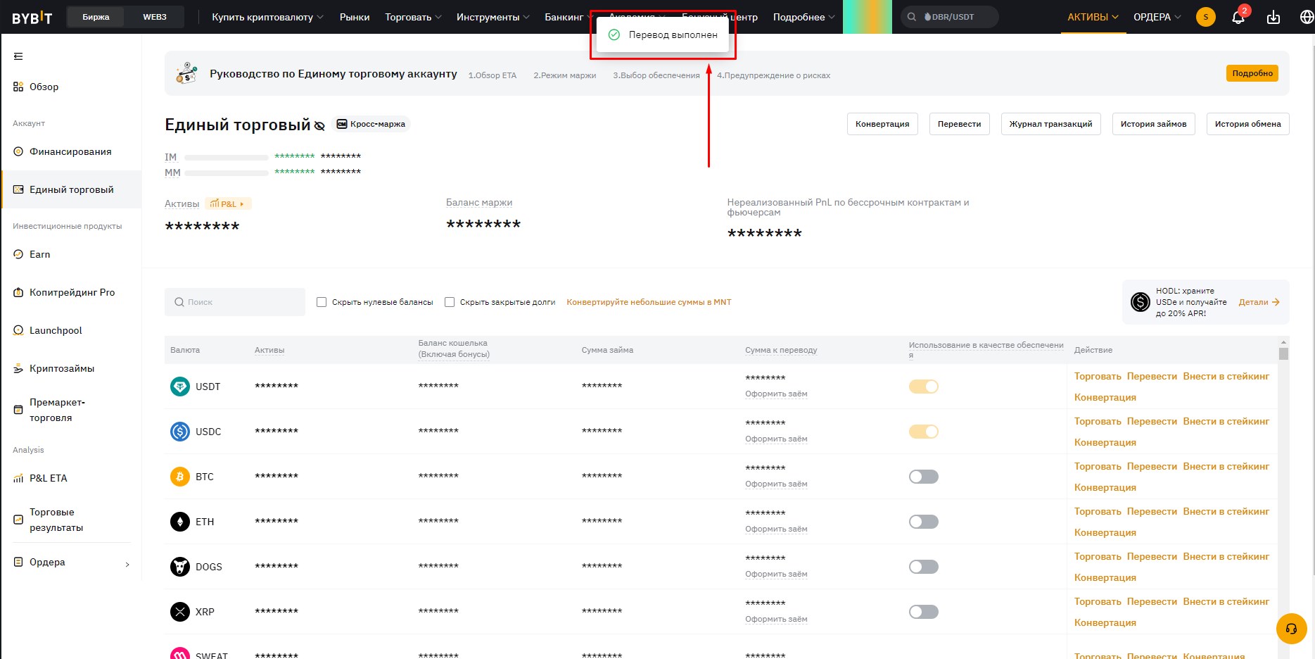Viewport: 1315px width, 659px height.
Task: Enable DOGS collateral toggle
Action: click(924, 567)
